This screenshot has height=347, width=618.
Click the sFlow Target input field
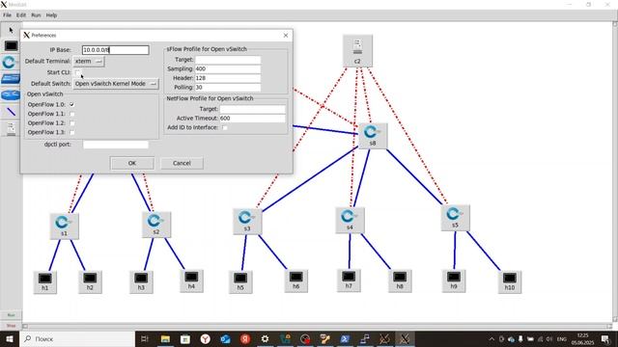coord(228,60)
